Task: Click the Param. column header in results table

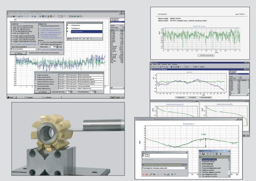Action: pos(113,30)
